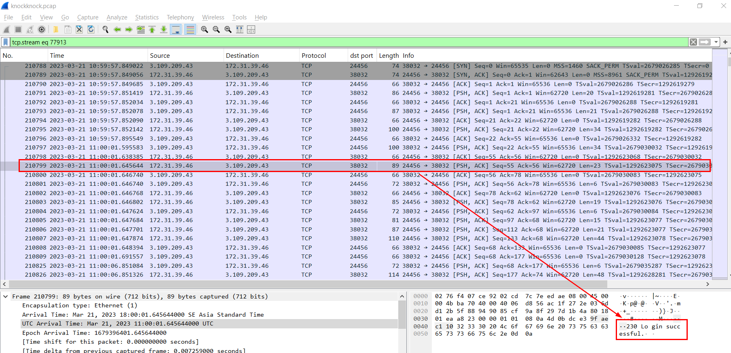Click the tcp.stream display filter field

pos(344,42)
